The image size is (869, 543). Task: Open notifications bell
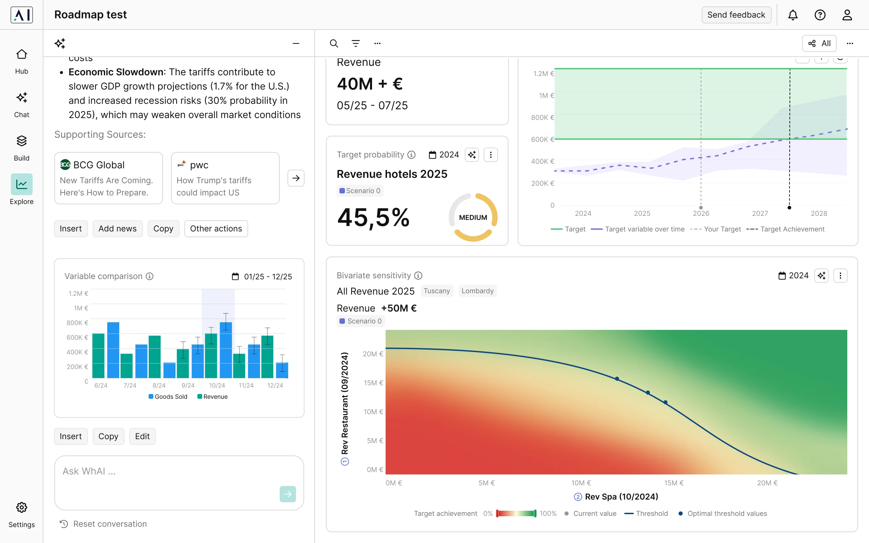tap(793, 15)
